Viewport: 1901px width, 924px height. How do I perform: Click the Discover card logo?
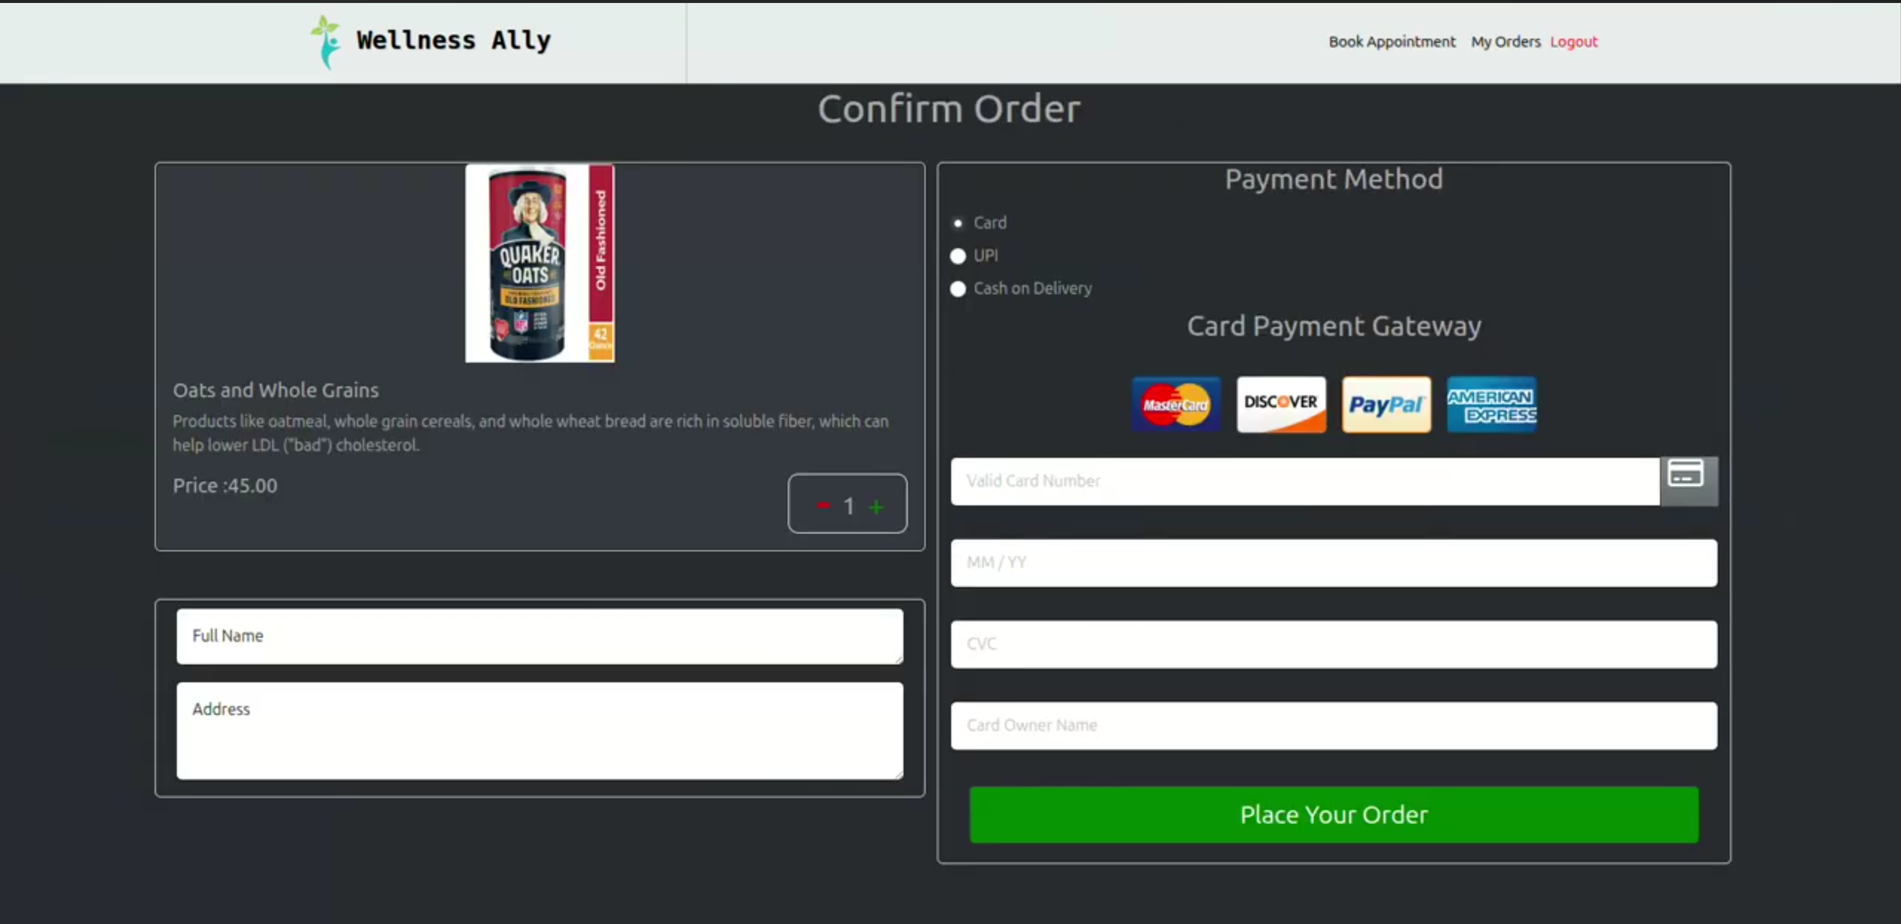coord(1281,404)
